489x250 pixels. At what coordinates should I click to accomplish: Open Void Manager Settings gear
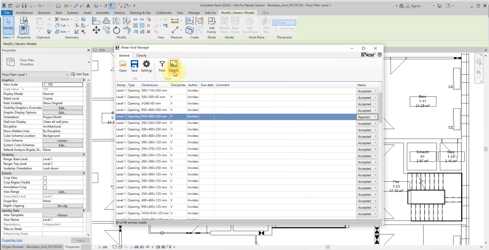pos(146,66)
